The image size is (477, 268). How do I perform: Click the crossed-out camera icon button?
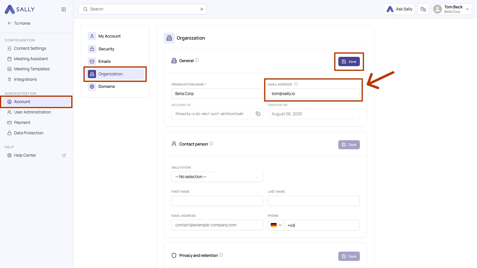[423, 9]
